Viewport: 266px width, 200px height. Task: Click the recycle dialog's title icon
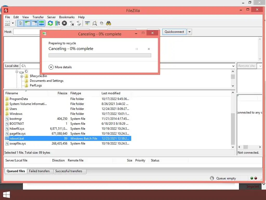coord(44,34)
